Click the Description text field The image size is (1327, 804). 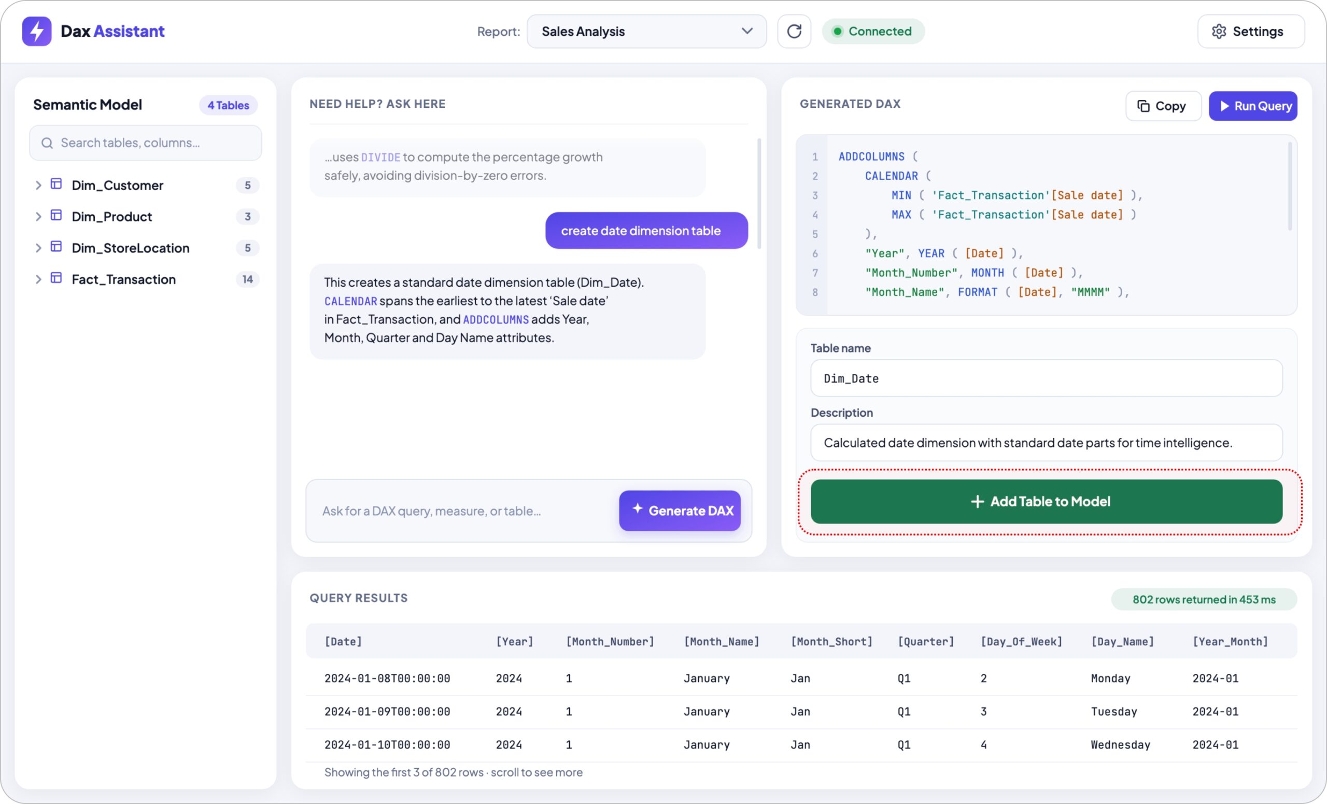[1047, 443]
